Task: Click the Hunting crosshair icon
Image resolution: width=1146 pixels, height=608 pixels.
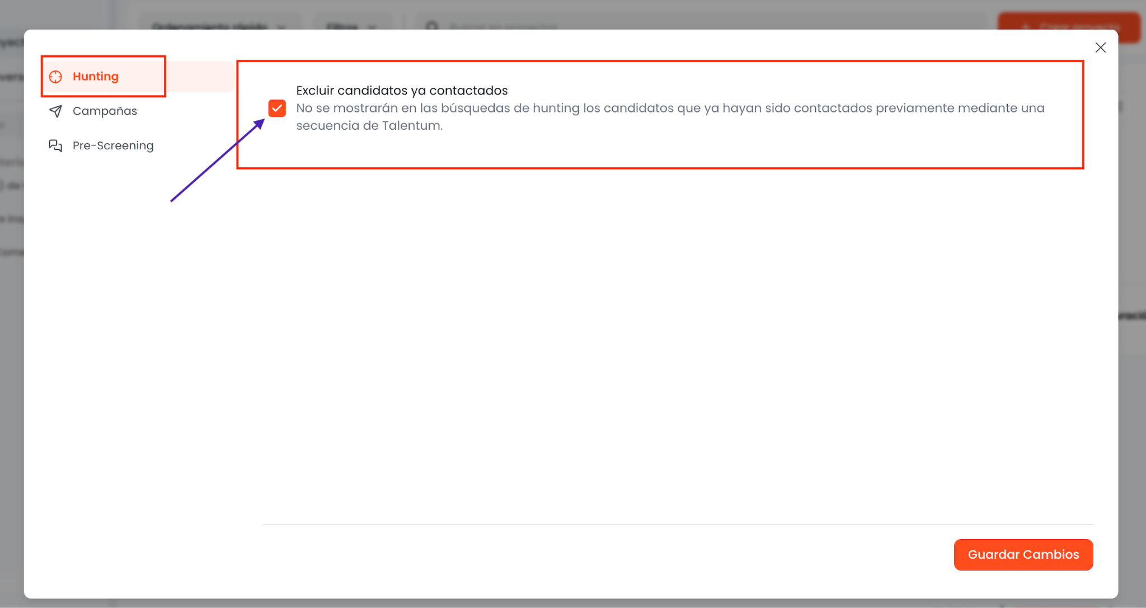Action: tap(55, 77)
